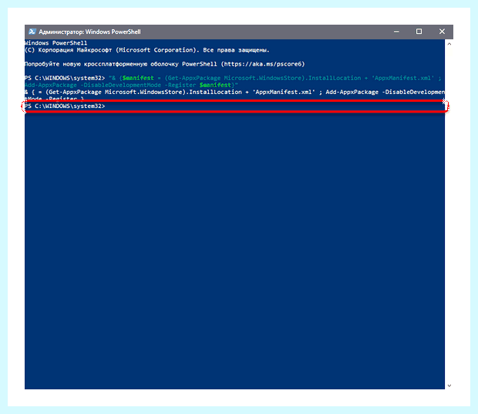Close the Windows PowerShell window

point(442,32)
